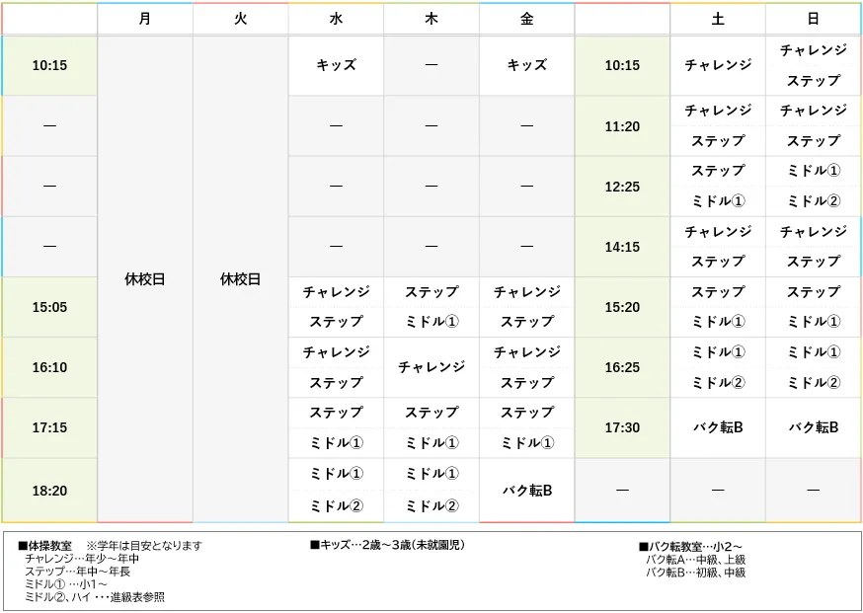
Task: Click the 土 column header
Action: click(717, 18)
